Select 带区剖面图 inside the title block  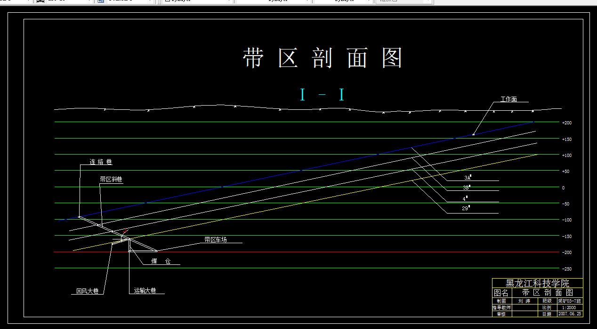(547, 293)
